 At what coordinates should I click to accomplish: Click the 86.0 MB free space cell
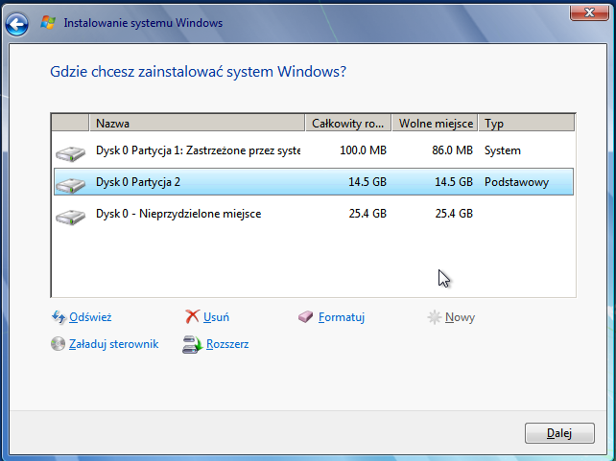452,150
